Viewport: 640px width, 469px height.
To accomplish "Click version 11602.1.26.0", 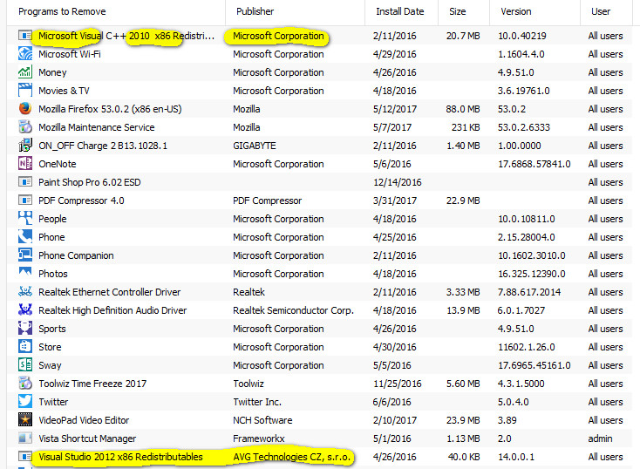I will pyautogui.click(x=526, y=347).
